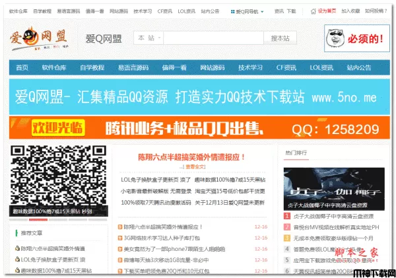Open LOL资讯 in the blue navigation bar
396x278 pixels.
click(321, 67)
